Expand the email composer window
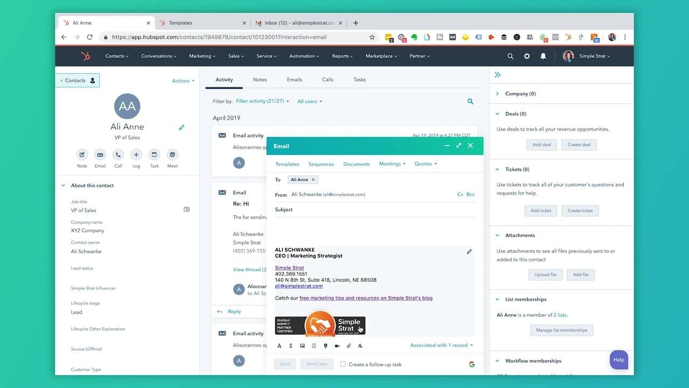Image resolution: width=689 pixels, height=388 pixels. point(459,145)
